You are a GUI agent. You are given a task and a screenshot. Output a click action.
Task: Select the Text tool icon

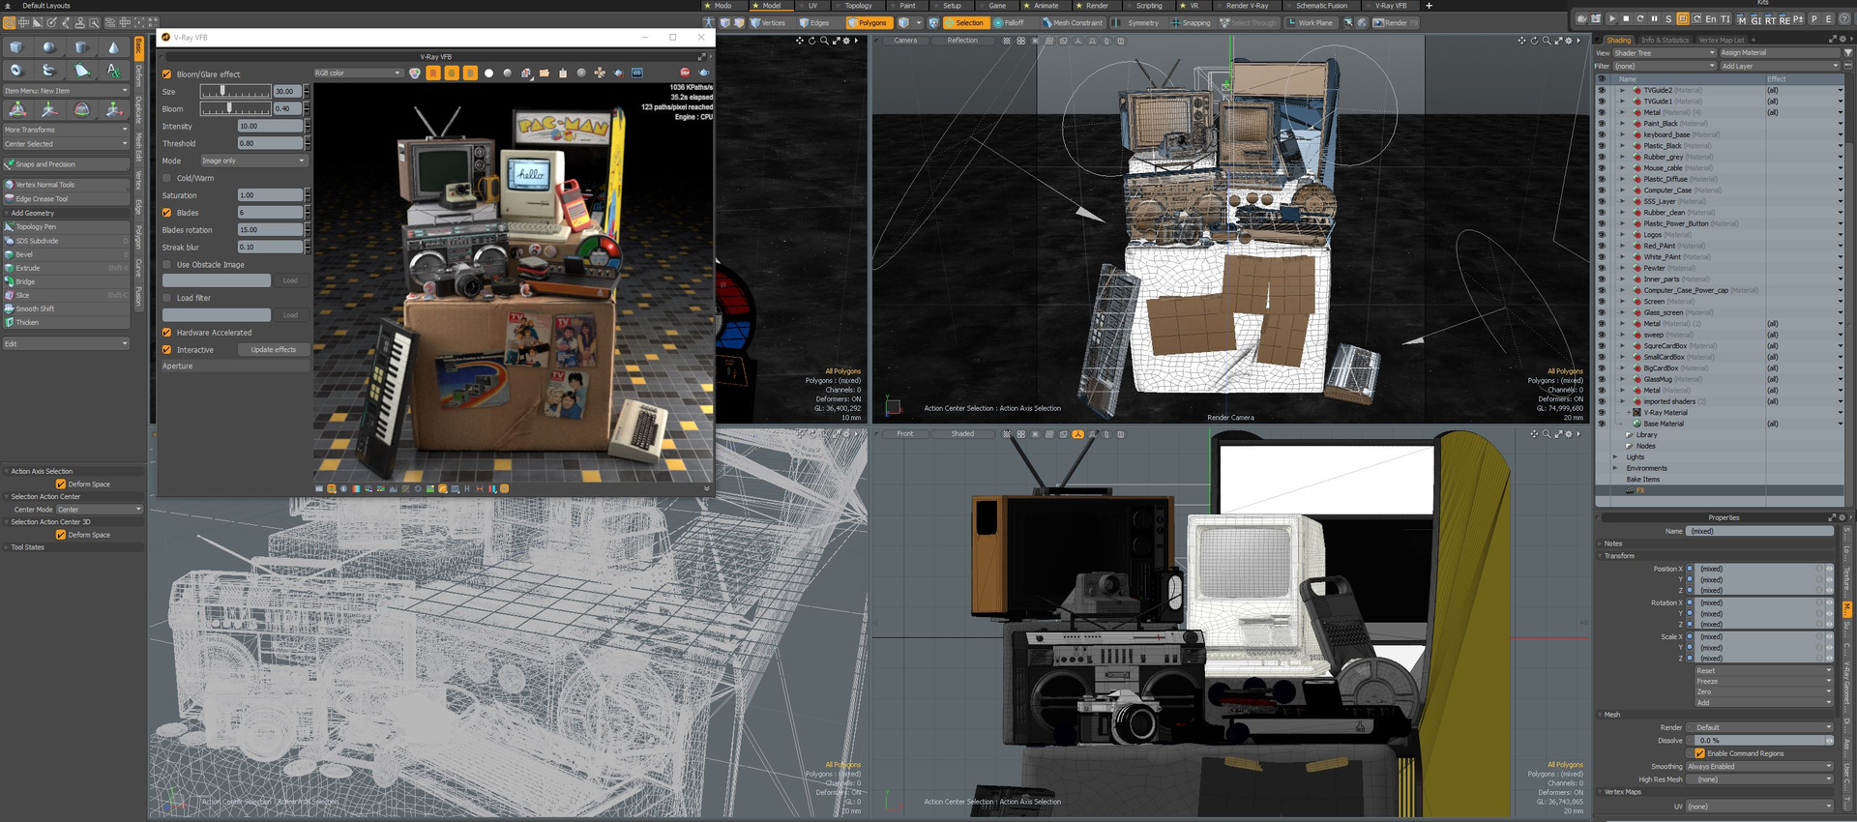tap(114, 71)
